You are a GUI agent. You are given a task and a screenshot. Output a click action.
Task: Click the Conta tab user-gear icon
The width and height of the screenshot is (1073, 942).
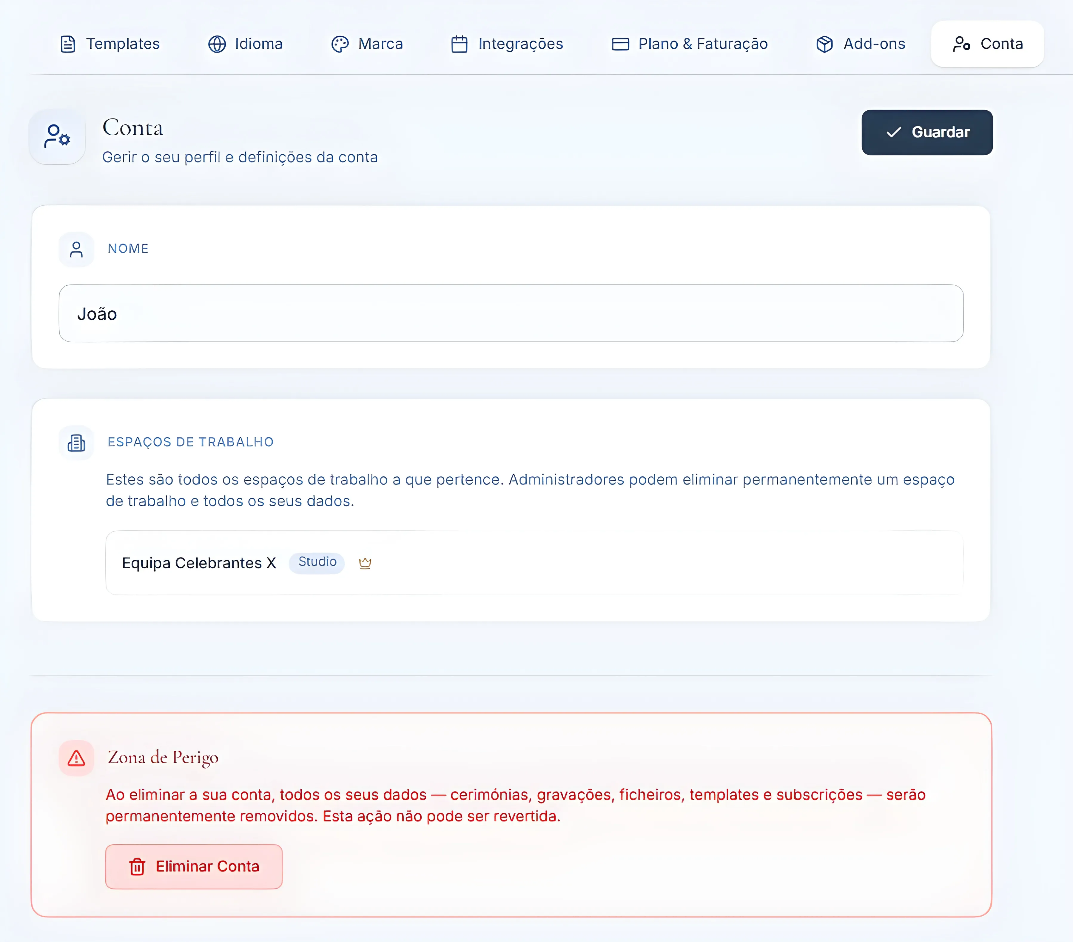click(x=962, y=44)
